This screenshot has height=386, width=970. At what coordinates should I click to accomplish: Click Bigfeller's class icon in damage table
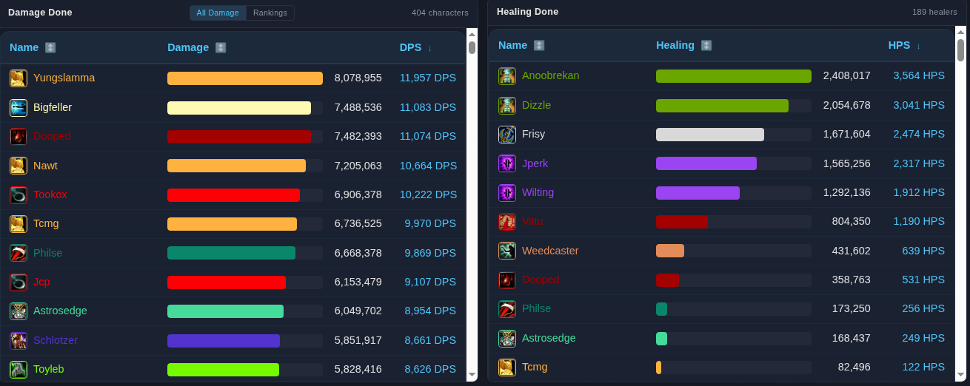click(19, 107)
